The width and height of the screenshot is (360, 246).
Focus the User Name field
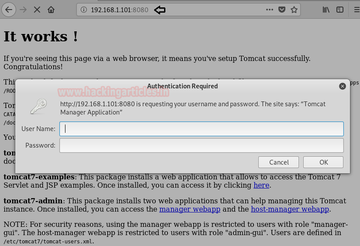202,129
